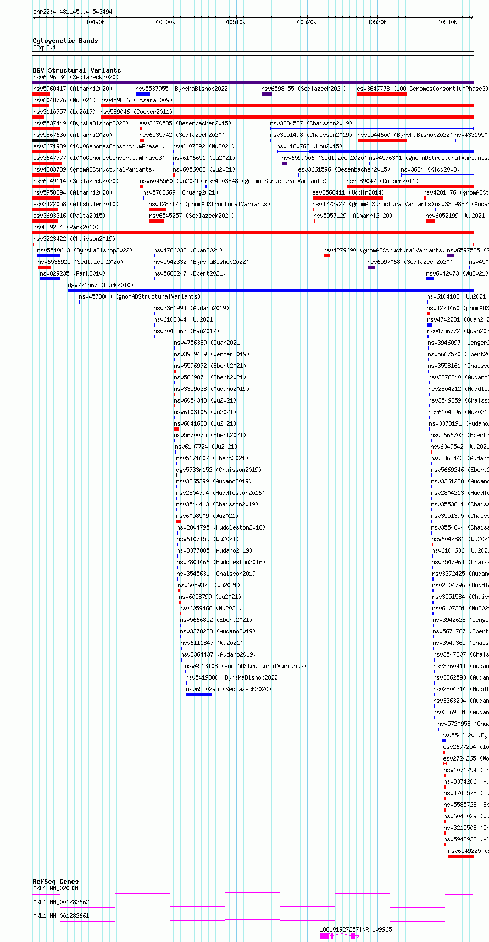Open esv2422058 (Altshuler2010) variant
Viewport: 489px width, 942px height.
point(76,204)
